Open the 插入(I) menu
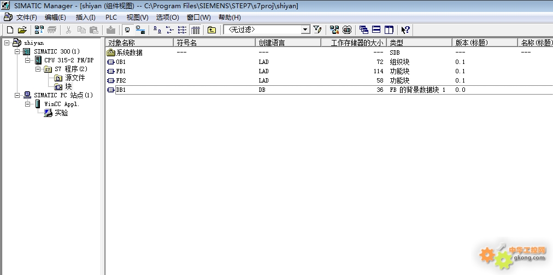The width and height of the screenshot is (553, 275). [x=85, y=17]
